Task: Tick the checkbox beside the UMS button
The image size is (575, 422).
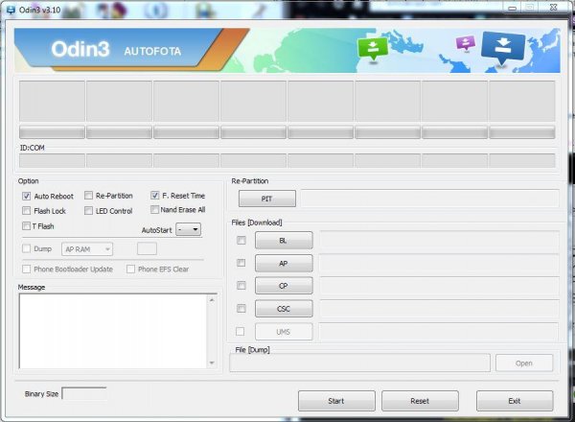Action: [241, 331]
